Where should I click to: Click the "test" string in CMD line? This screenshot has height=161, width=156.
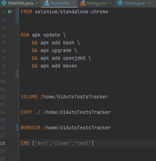click(83, 143)
